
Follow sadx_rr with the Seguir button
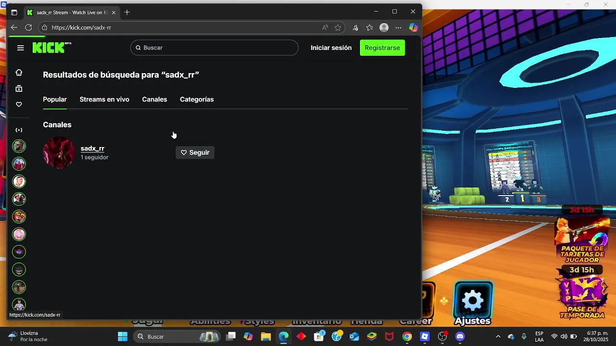[195, 152]
